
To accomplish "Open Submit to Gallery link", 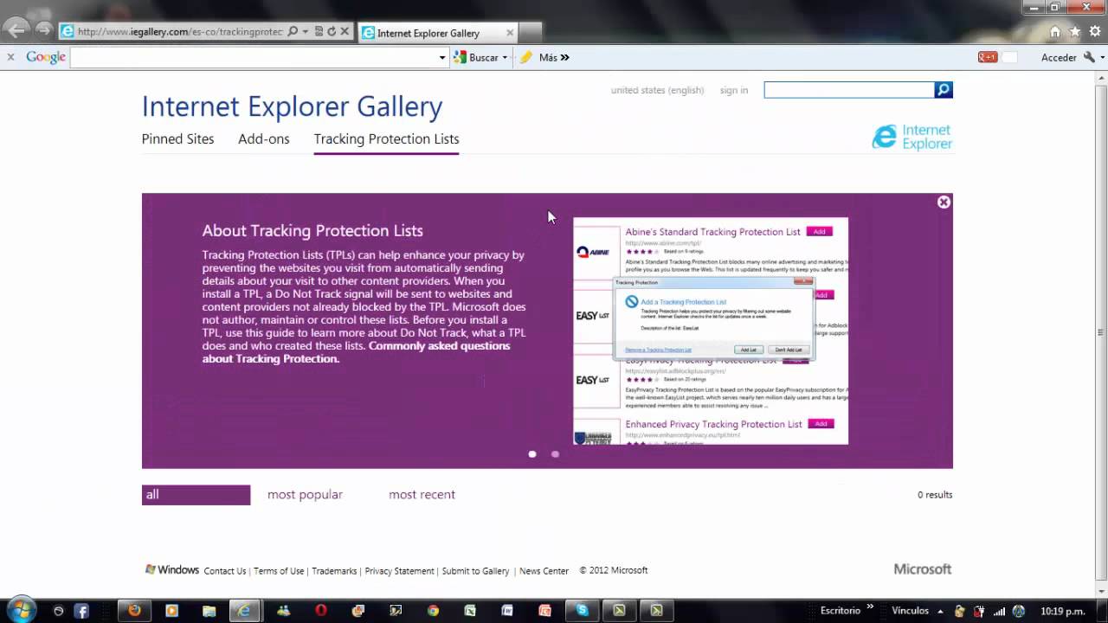I will pyautogui.click(x=475, y=571).
